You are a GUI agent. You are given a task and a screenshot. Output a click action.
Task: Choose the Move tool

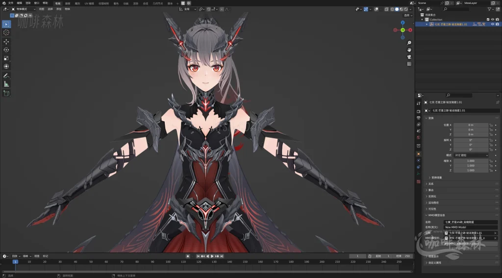[x=6, y=42]
